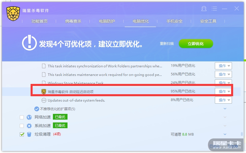Click the maintenance work on-going task text

(105, 75)
